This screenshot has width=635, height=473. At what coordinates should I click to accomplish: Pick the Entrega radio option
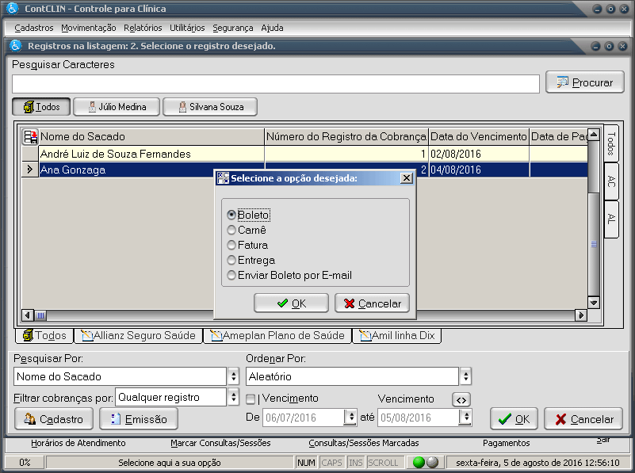pyautogui.click(x=251, y=260)
